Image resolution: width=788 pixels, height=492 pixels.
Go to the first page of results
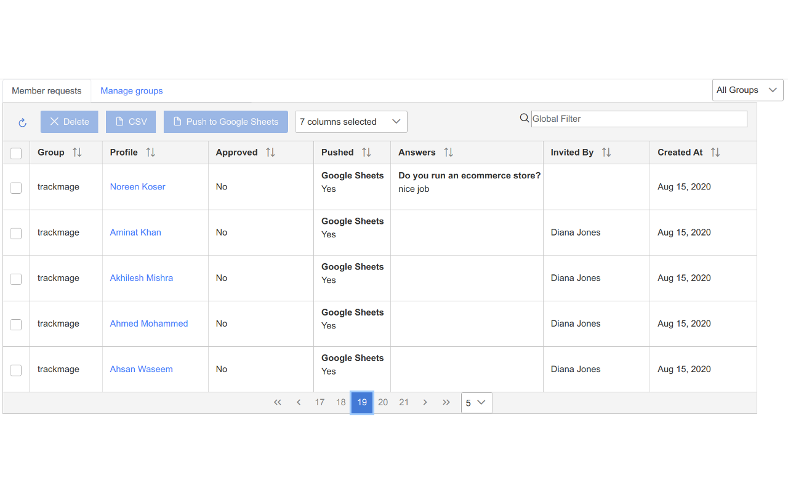coord(278,402)
